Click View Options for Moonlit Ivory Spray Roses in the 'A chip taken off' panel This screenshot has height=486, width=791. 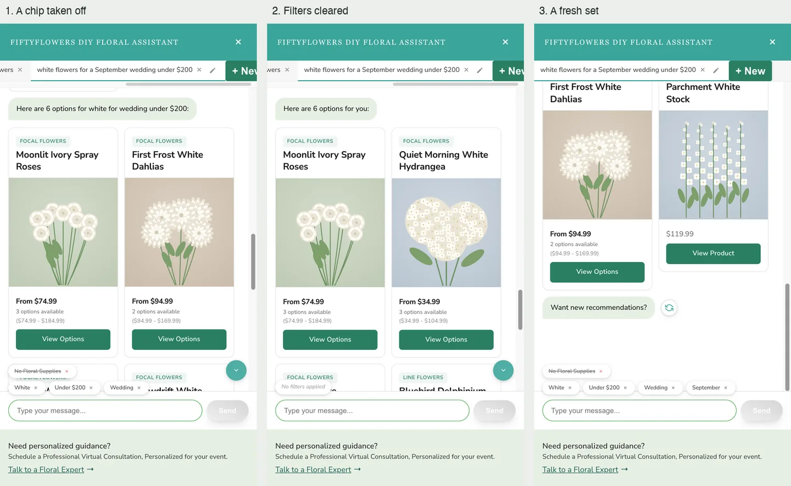coord(63,339)
